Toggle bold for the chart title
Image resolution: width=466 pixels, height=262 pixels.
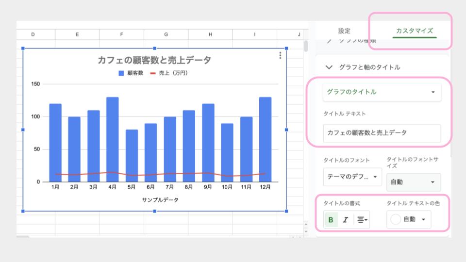(331, 220)
